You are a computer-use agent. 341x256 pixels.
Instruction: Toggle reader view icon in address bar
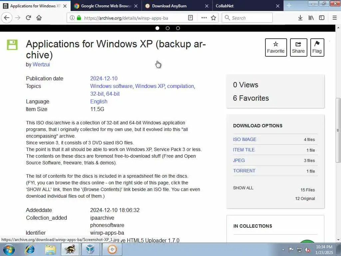[190, 18]
